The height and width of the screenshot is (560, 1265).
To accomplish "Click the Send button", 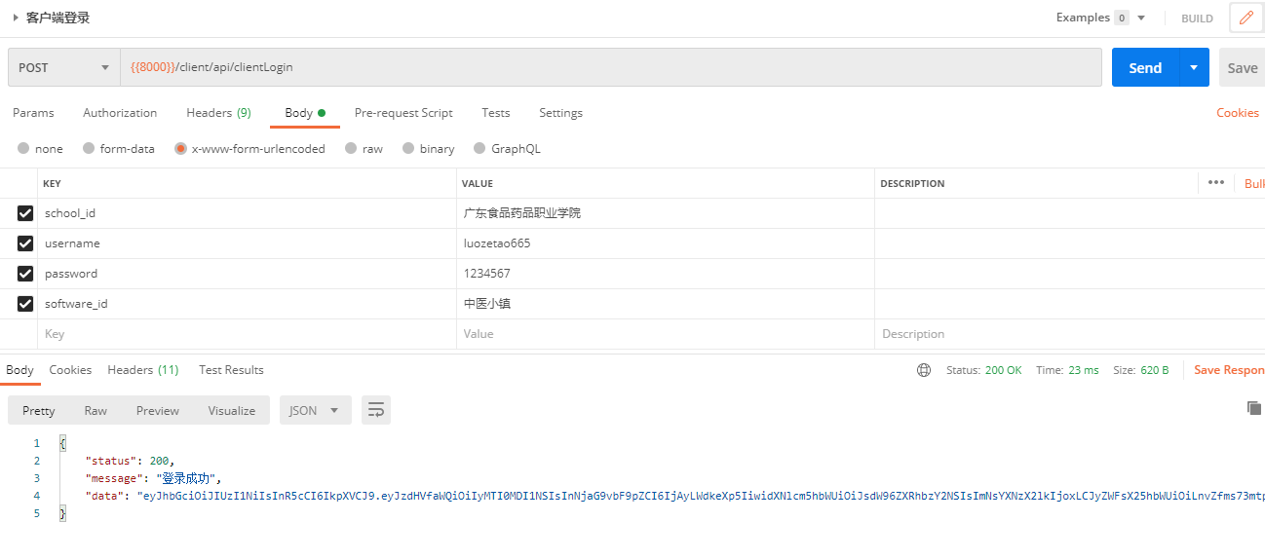I will coord(1145,68).
